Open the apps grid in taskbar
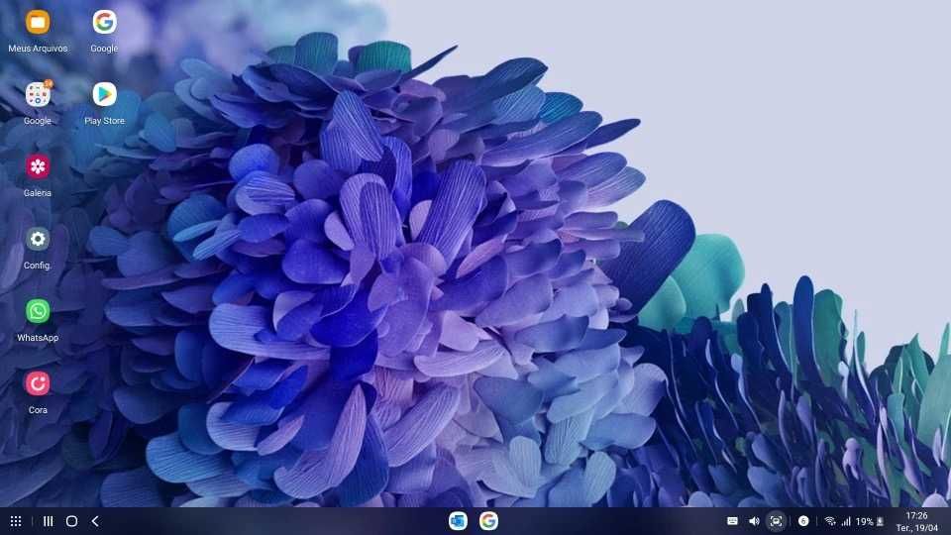Screen dimensions: 951x535 16,521
